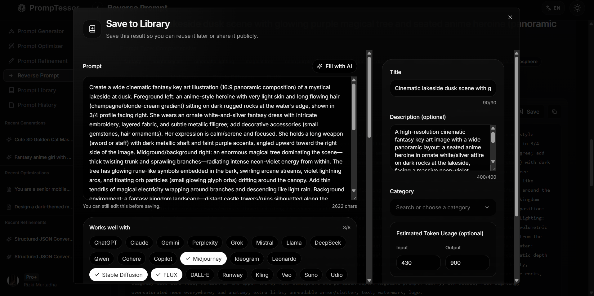Image resolution: width=594 pixels, height=296 pixels.
Task: Click the prompt text area resize handle
Action: 354,197
